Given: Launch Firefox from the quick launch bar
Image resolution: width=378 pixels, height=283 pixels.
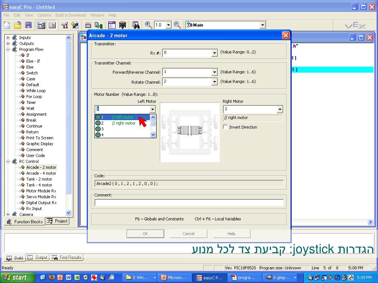Looking at the screenshot, I should [x=51, y=277].
